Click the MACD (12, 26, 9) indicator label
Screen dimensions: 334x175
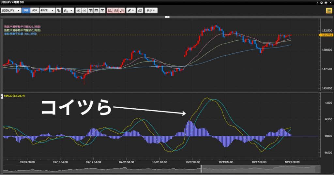14,96
